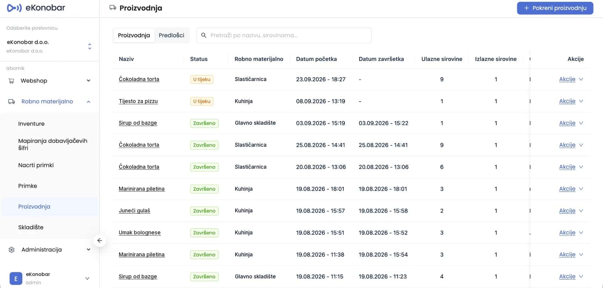Click the Datum završetka column header
The height and width of the screenshot is (288, 603).
[x=381, y=59]
